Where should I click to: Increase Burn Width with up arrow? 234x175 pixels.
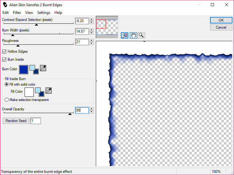92,30
